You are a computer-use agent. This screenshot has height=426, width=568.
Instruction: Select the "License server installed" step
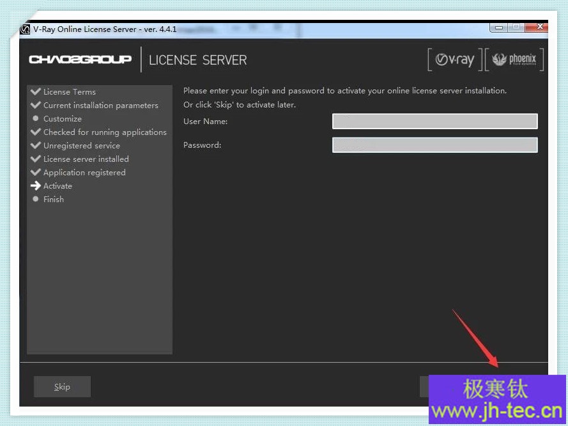[86, 159]
